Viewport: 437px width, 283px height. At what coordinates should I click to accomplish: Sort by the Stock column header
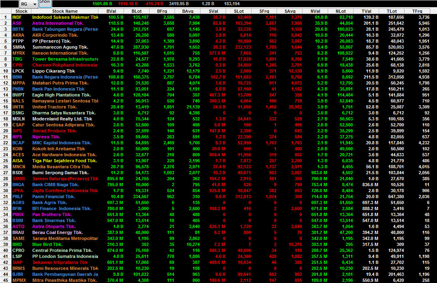[22, 11]
